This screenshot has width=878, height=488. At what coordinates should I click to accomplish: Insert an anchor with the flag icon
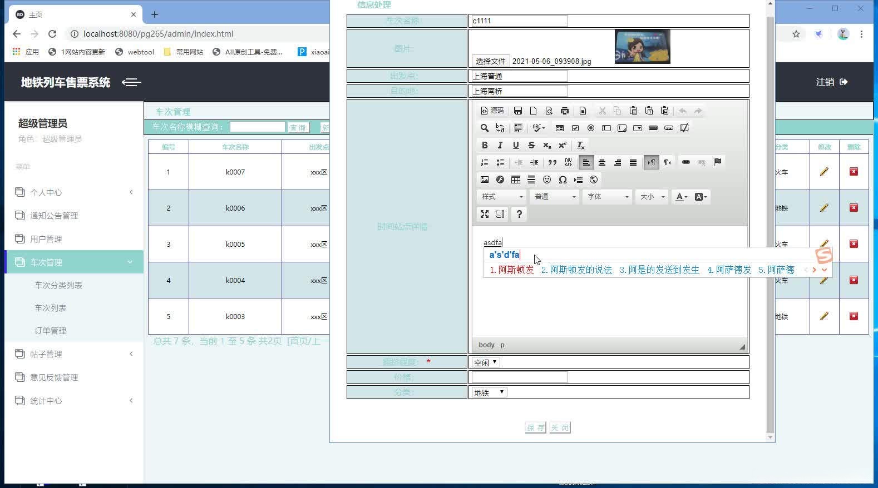click(x=717, y=162)
